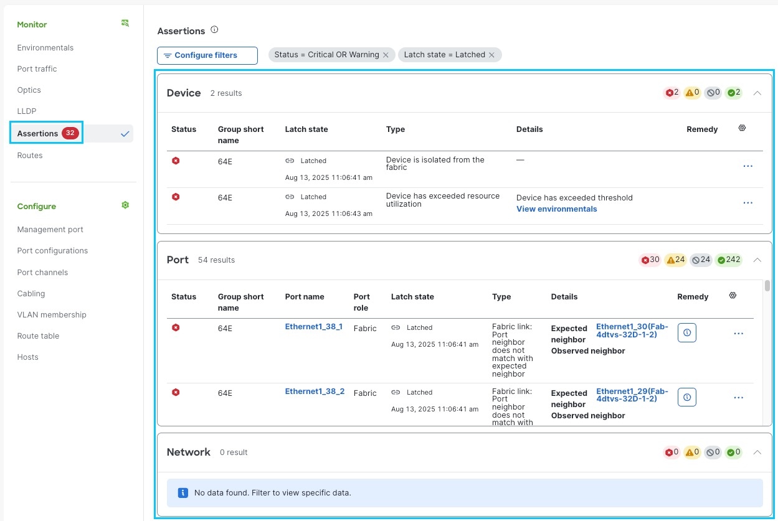The width and height of the screenshot is (778, 521).
Task: Click Port disabled count badge showing 24
Action: [x=701, y=260]
